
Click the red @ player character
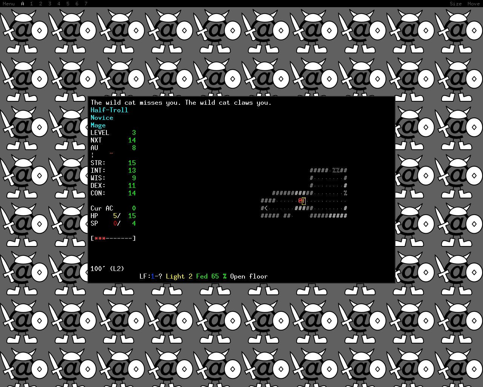pos(300,201)
